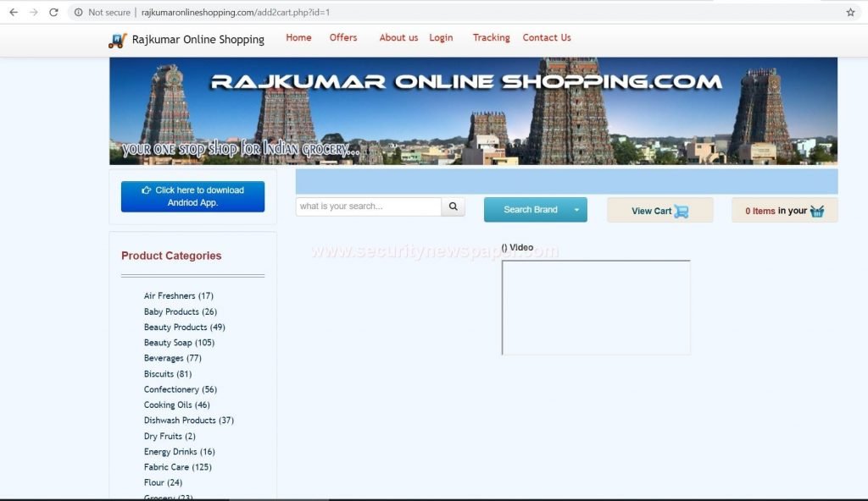Open Beverages category
The height and width of the screenshot is (501, 868).
tap(173, 358)
